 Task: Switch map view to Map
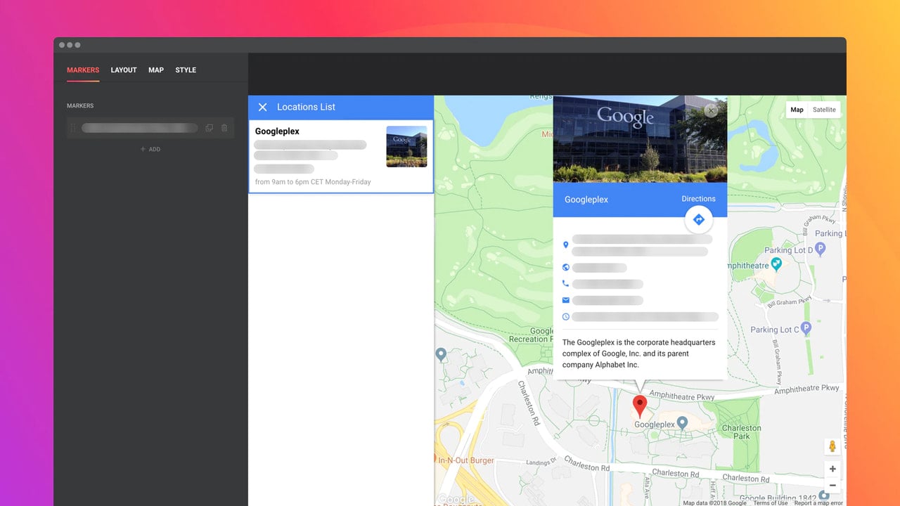point(797,110)
